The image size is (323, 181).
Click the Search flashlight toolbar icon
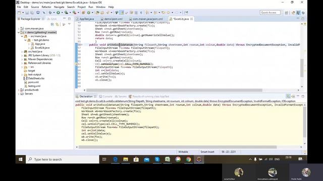pos(107,13)
